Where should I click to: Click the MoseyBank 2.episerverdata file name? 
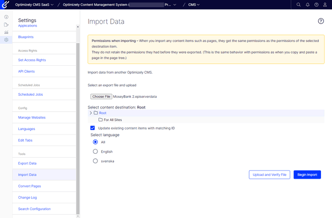pos(135,96)
